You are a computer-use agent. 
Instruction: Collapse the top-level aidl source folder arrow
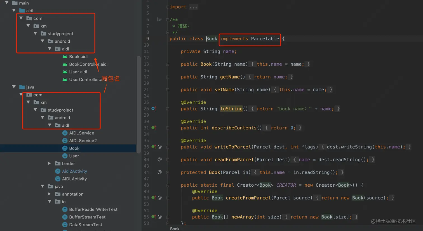click(x=14, y=11)
